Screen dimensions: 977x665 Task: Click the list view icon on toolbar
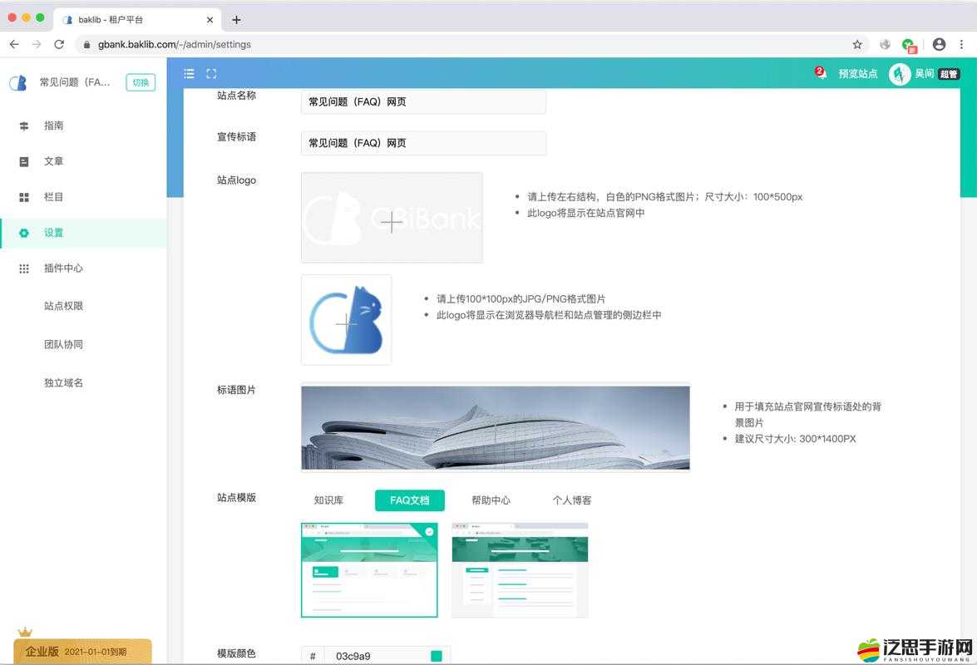tap(190, 73)
